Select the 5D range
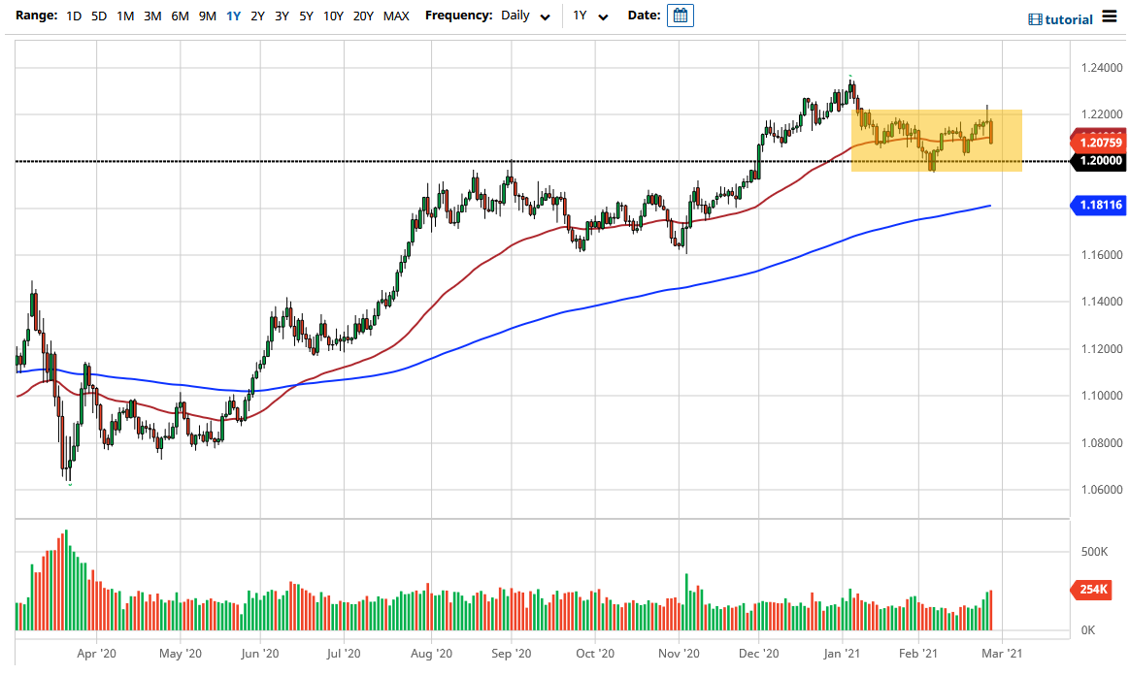 [99, 16]
